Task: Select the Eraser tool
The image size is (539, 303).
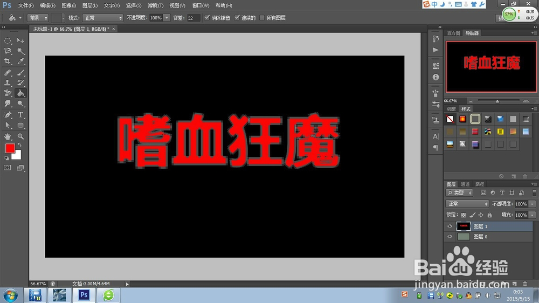Action: coord(8,93)
